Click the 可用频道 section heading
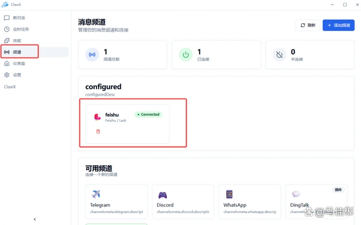This screenshot has width=361, height=225. (99, 168)
